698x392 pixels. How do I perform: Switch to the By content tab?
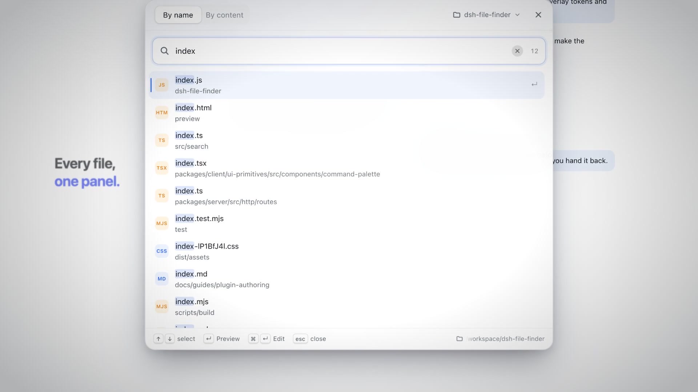pyautogui.click(x=224, y=15)
